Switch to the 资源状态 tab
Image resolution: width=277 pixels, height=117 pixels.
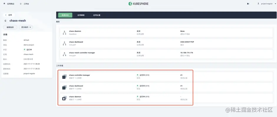coord(65,15)
